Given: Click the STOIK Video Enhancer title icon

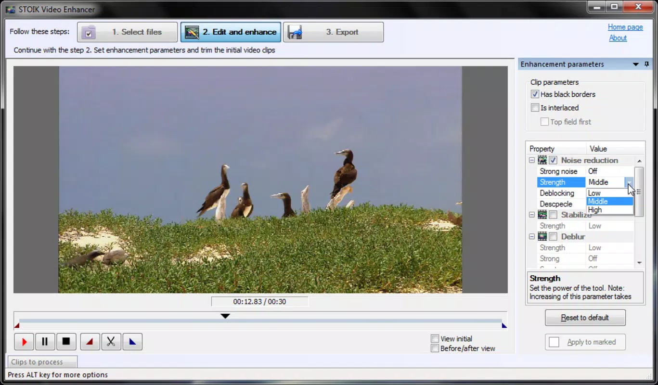Looking at the screenshot, I should tap(10, 9).
